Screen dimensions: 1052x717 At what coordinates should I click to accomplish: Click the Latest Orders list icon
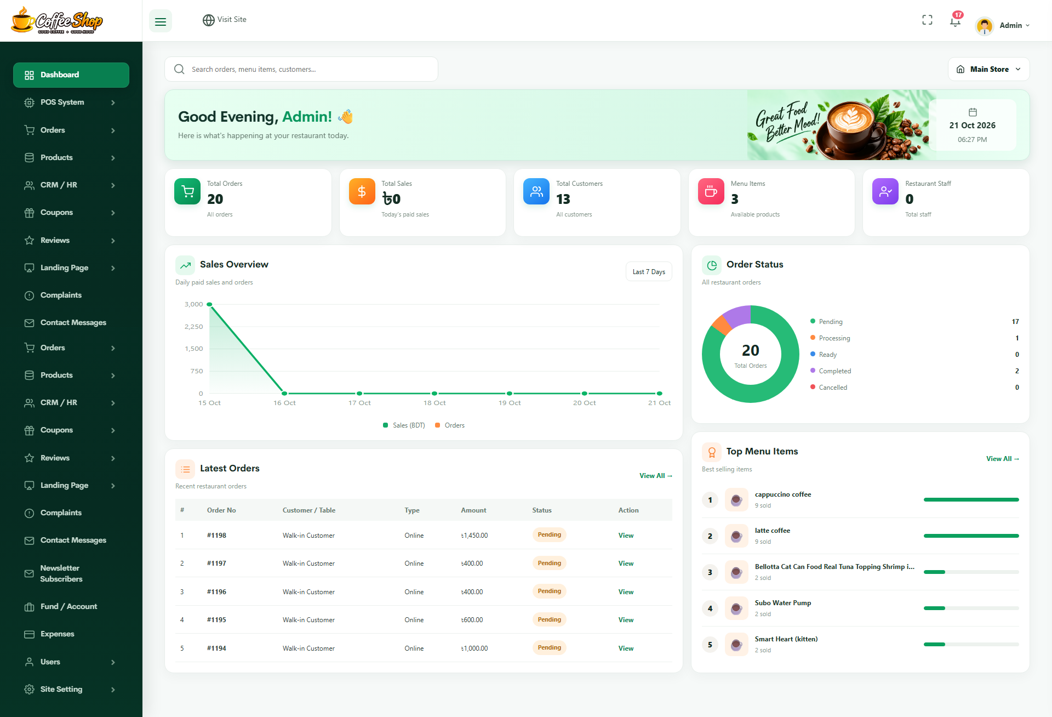tap(185, 469)
